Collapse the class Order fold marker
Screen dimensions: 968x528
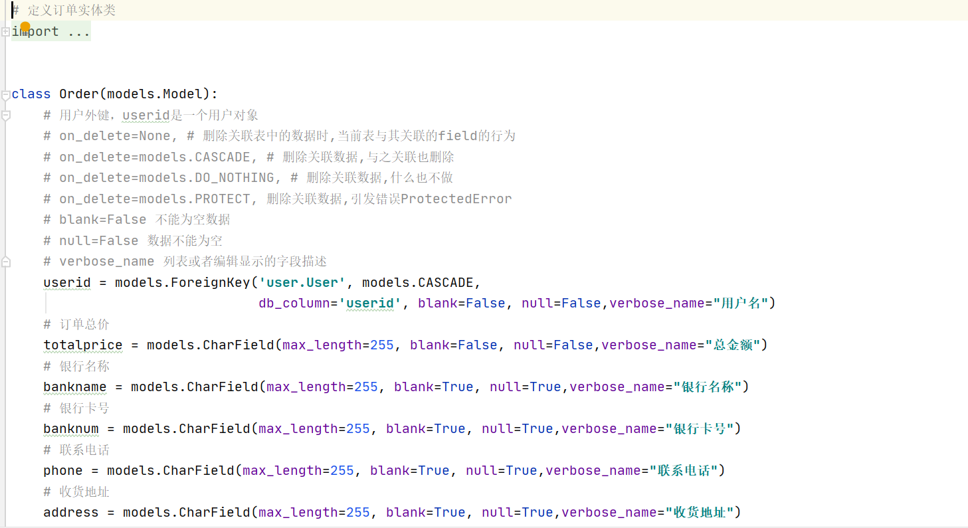click(5, 95)
